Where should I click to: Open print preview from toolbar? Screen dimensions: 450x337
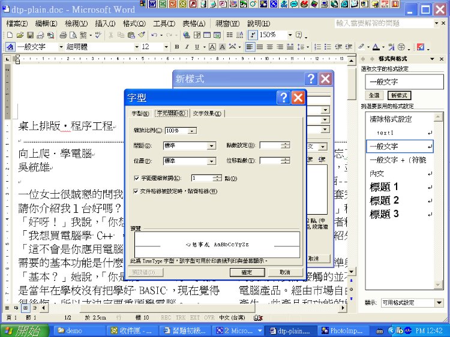coord(73,35)
